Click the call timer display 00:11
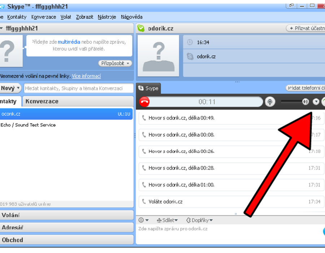This screenshot has width=325, height=253. pos(207,102)
